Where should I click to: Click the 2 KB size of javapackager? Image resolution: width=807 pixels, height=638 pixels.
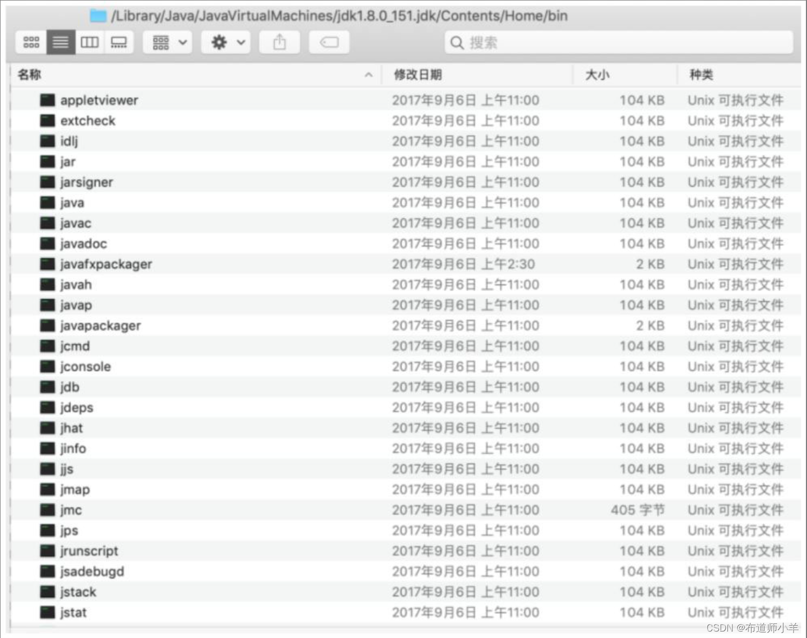650,325
